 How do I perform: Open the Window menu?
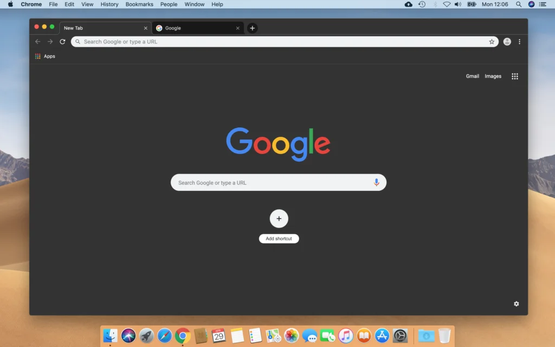pos(195,4)
